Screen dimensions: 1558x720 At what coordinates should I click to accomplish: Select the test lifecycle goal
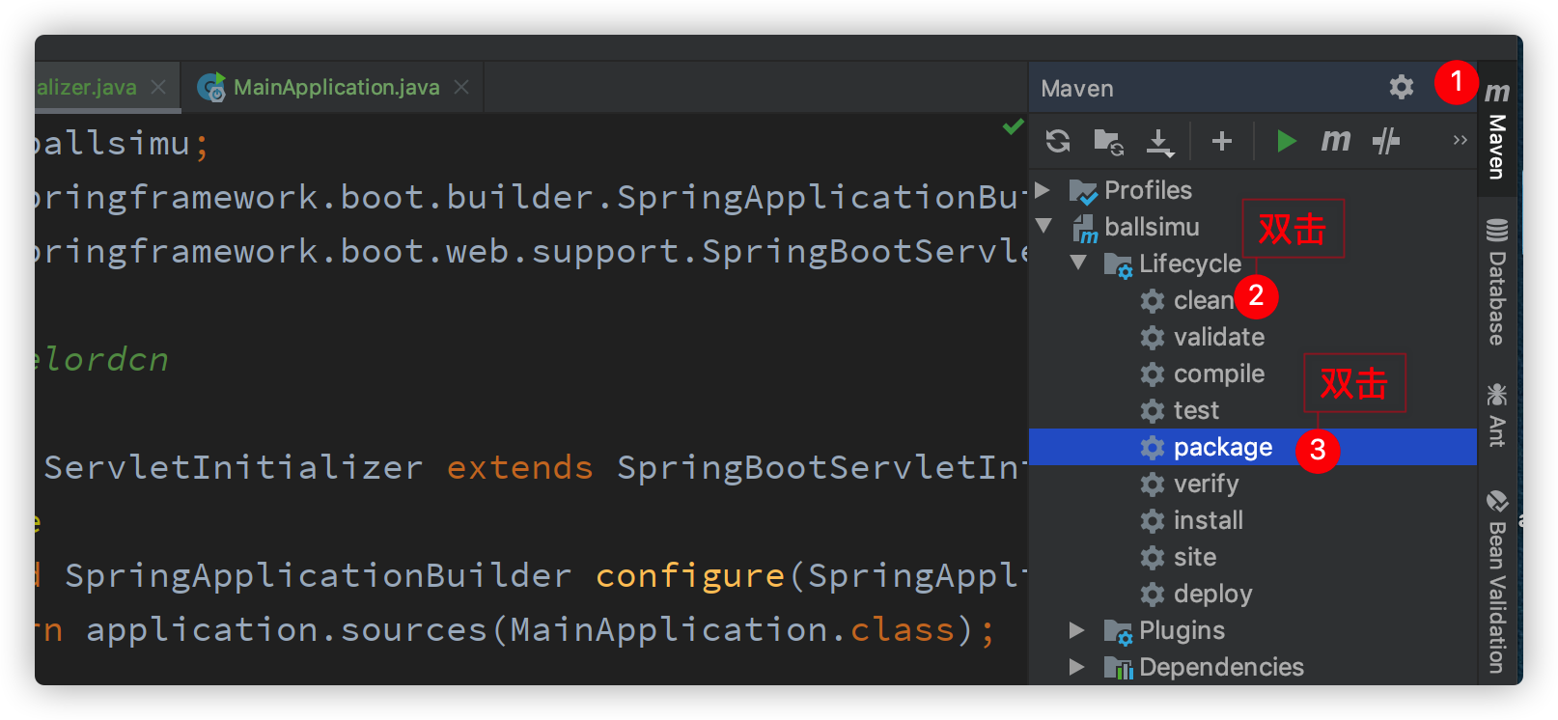click(1196, 410)
